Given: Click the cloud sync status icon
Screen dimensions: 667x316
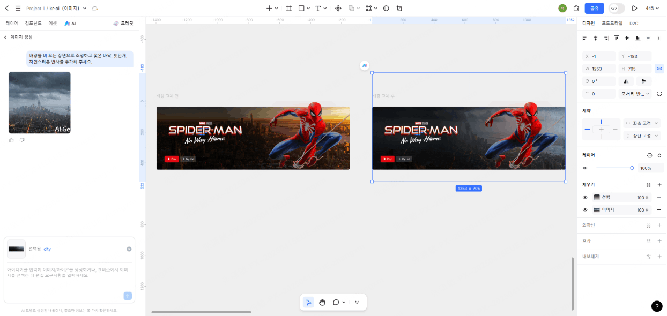Looking at the screenshot, I should click(95, 9).
